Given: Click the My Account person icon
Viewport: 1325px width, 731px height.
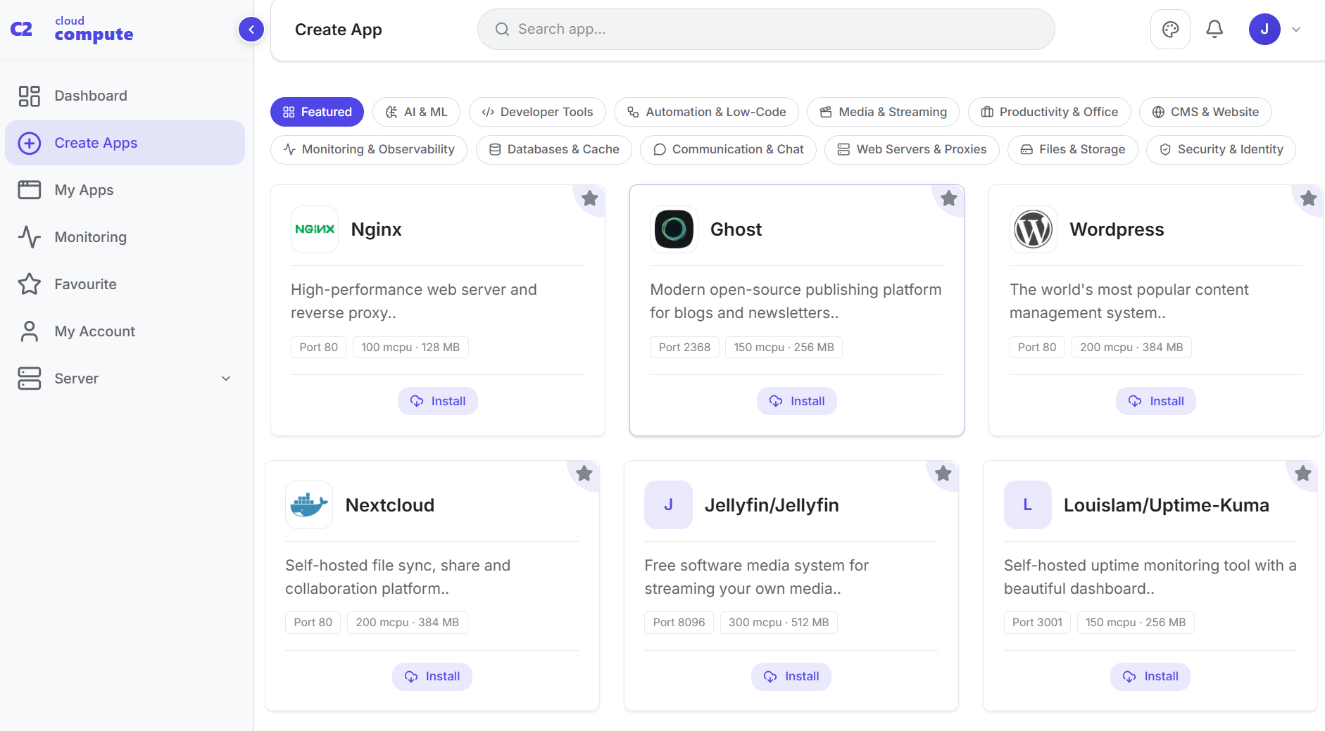Looking at the screenshot, I should coord(30,331).
